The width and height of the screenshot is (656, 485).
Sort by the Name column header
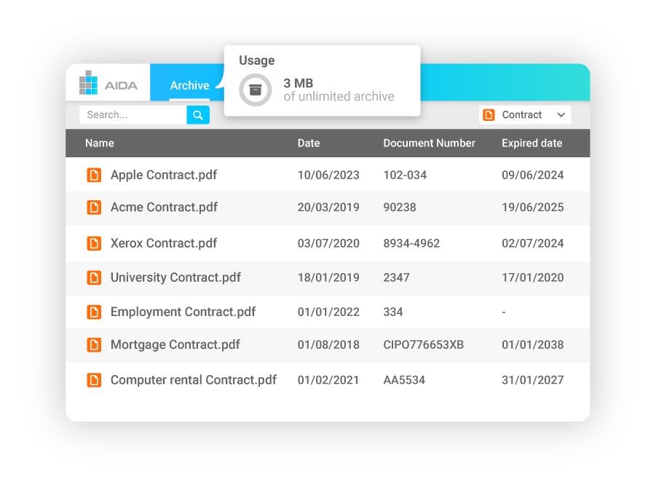click(x=100, y=143)
